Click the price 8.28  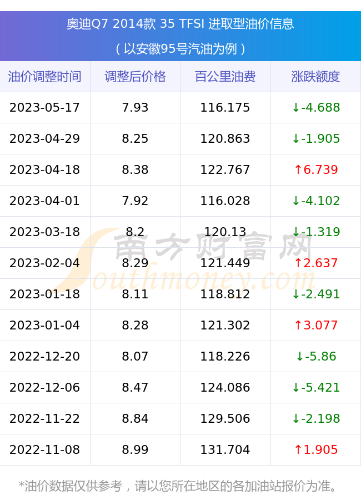pyautogui.click(x=135, y=325)
